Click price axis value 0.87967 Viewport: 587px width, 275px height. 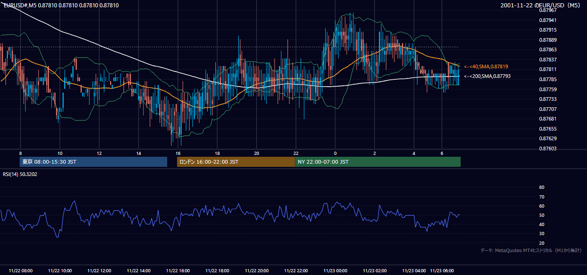pyautogui.click(x=547, y=10)
